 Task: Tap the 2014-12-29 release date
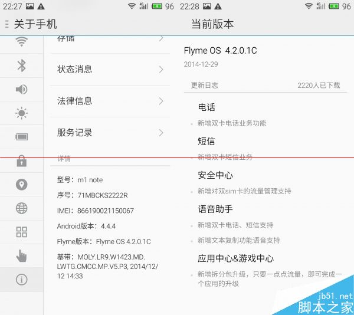(x=201, y=64)
